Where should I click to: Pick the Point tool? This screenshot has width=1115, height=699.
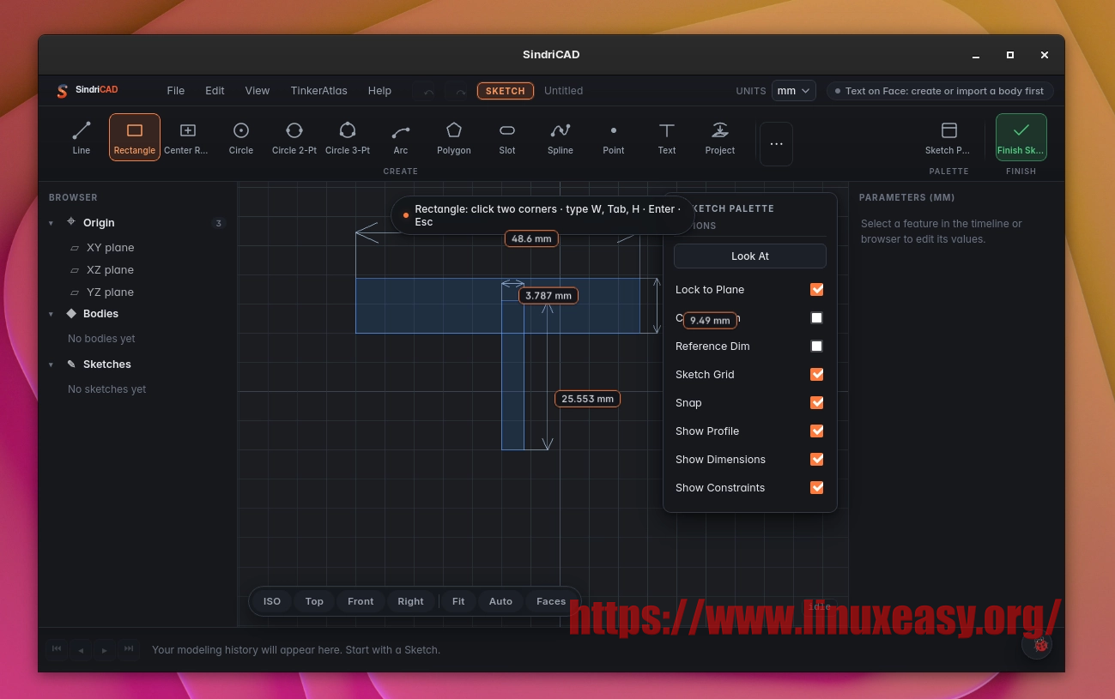tap(614, 137)
